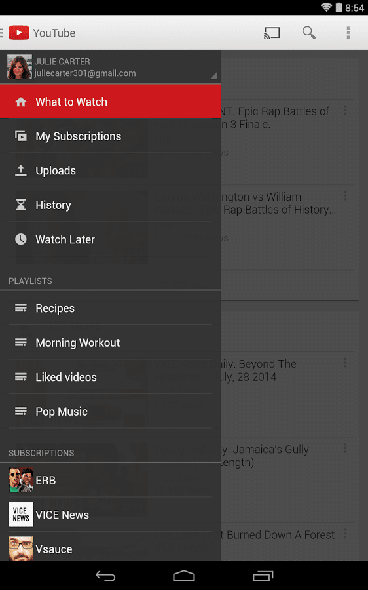The height and width of the screenshot is (590, 368).
Task: Tap the Android home button
Action: point(184,576)
